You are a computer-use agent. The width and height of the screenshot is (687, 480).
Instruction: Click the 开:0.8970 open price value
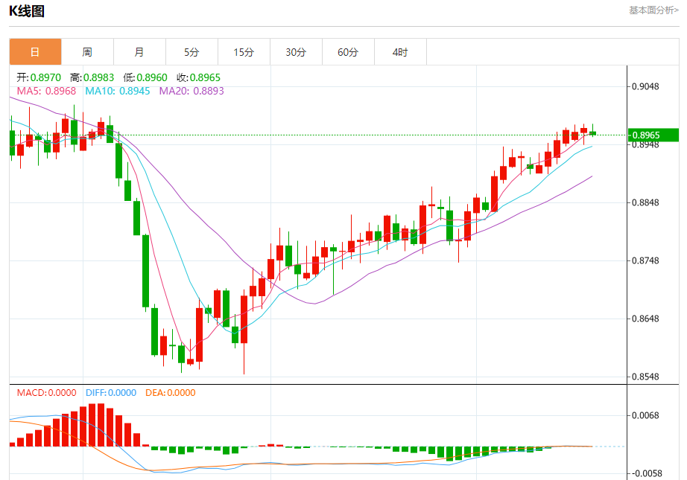tap(39, 77)
